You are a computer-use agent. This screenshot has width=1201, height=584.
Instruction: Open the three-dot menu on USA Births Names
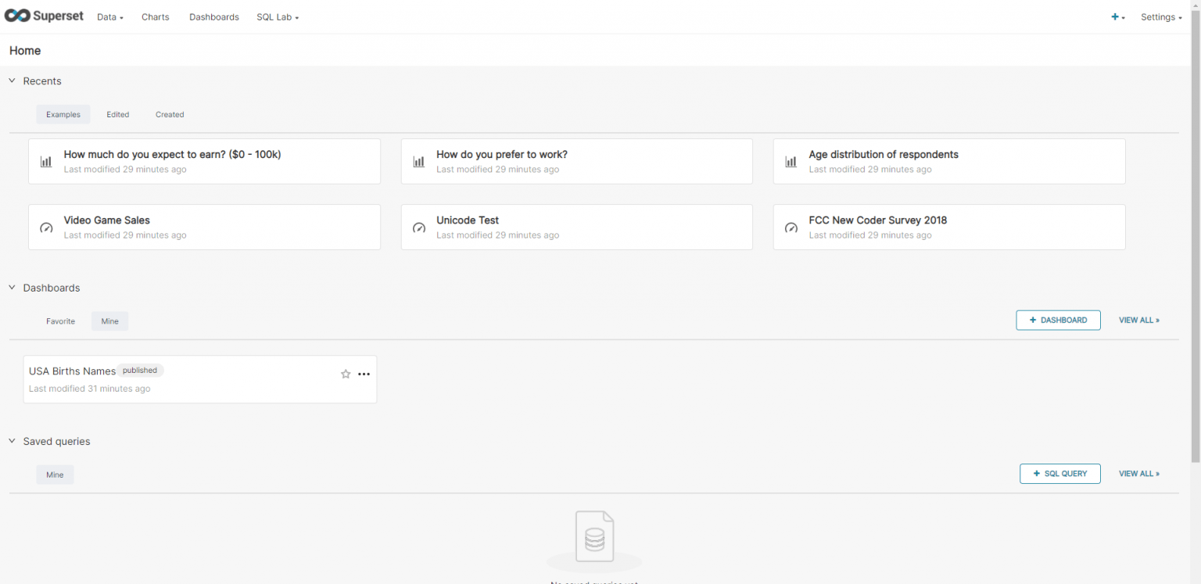point(364,374)
